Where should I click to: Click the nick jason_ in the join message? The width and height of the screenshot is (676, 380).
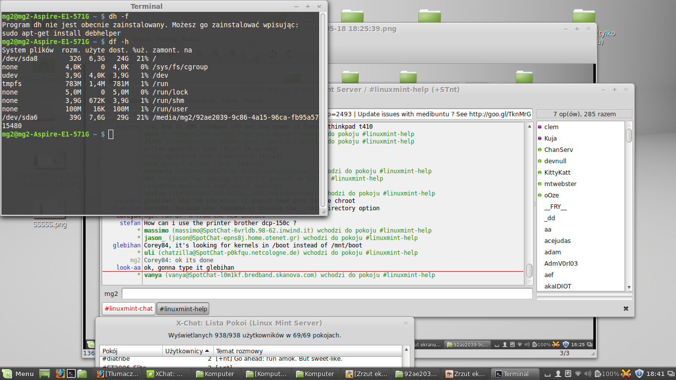pyautogui.click(x=155, y=238)
